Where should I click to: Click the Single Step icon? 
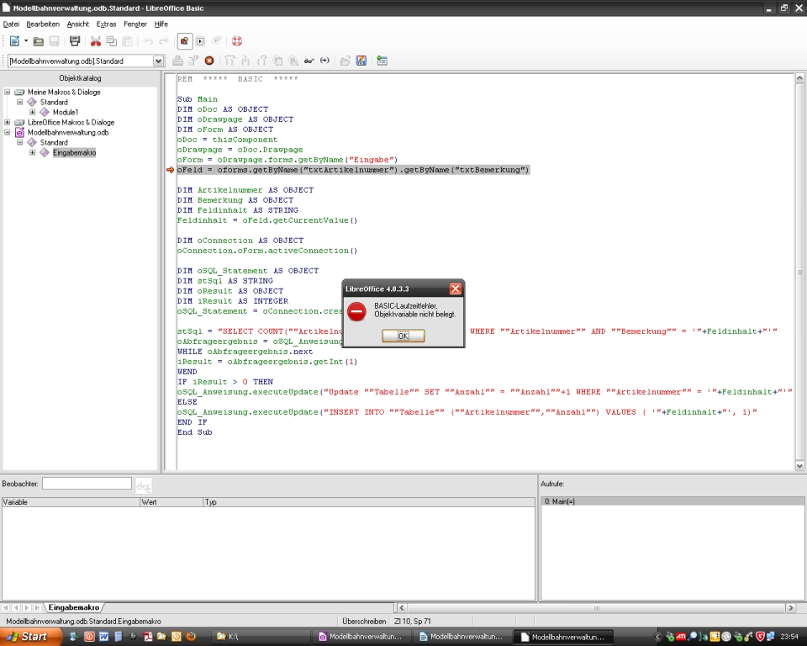(x=245, y=61)
